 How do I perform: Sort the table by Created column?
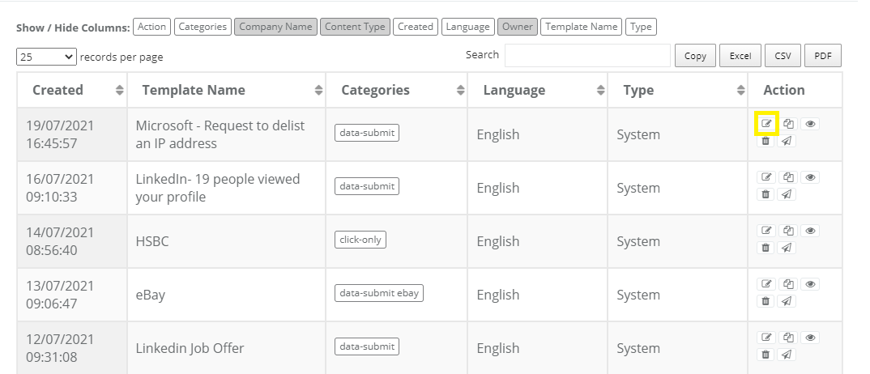click(x=72, y=90)
